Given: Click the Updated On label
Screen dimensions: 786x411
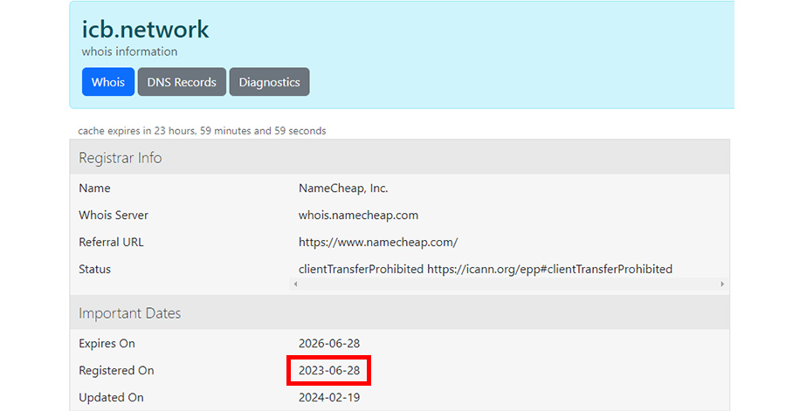Looking at the screenshot, I should click(111, 398).
